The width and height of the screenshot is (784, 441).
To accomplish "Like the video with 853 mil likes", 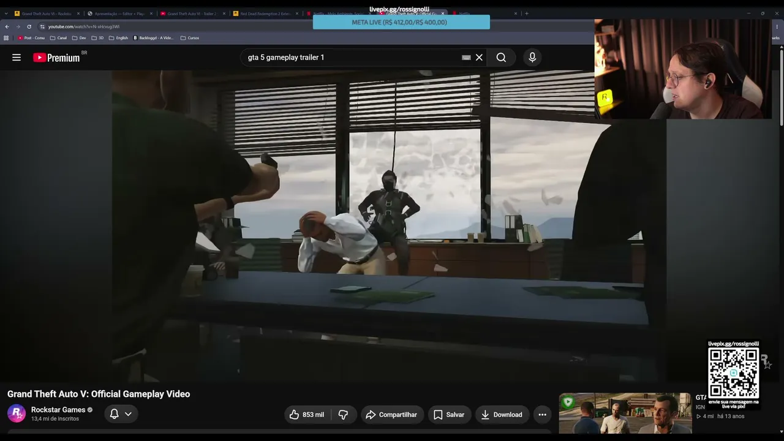I will coord(306,415).
